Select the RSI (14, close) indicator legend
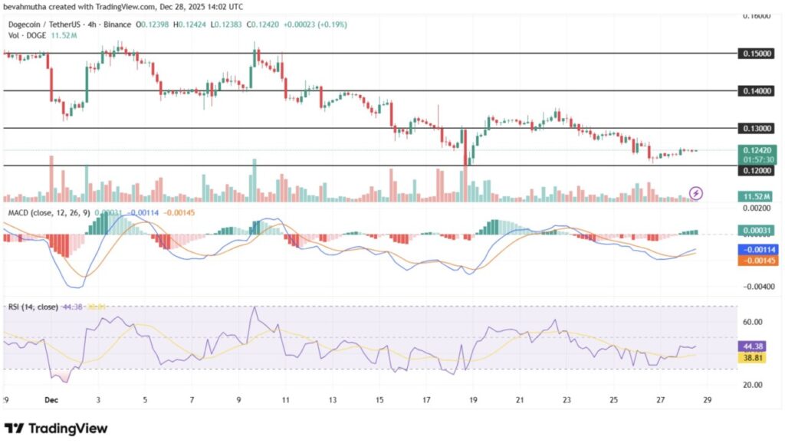The image size is (785, 443). [32, 307]
